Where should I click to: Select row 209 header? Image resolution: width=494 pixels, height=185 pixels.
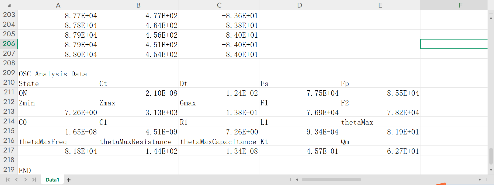tap(9, 73)
